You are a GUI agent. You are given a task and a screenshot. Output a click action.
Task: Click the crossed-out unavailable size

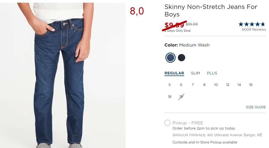coord(181,97)
